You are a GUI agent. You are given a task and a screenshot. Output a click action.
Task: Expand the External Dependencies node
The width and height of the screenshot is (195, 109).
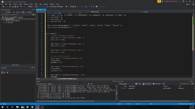[x=4, y=21]
